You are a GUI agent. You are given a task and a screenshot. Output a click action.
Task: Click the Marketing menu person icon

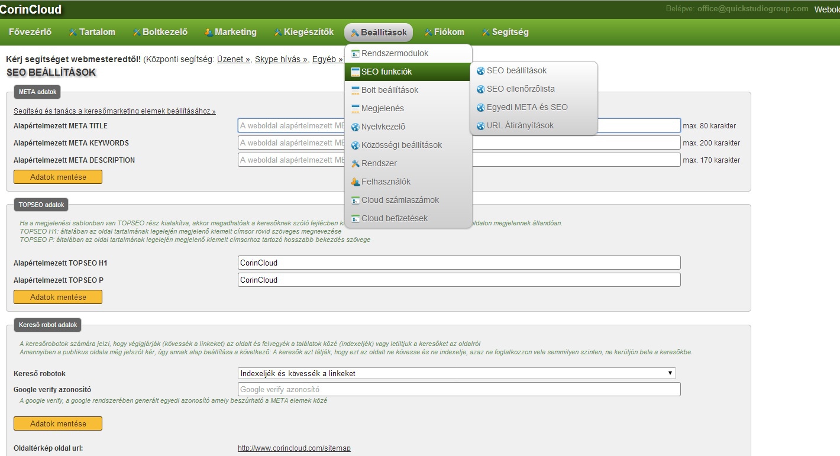208,33
